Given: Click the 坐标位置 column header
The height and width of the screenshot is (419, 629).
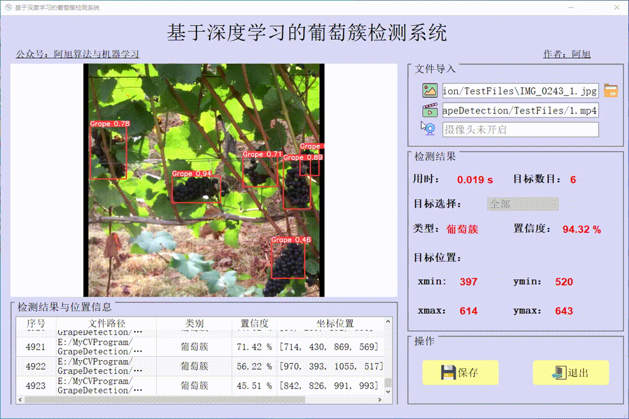Looking at the screenshot, I should 334,323.
